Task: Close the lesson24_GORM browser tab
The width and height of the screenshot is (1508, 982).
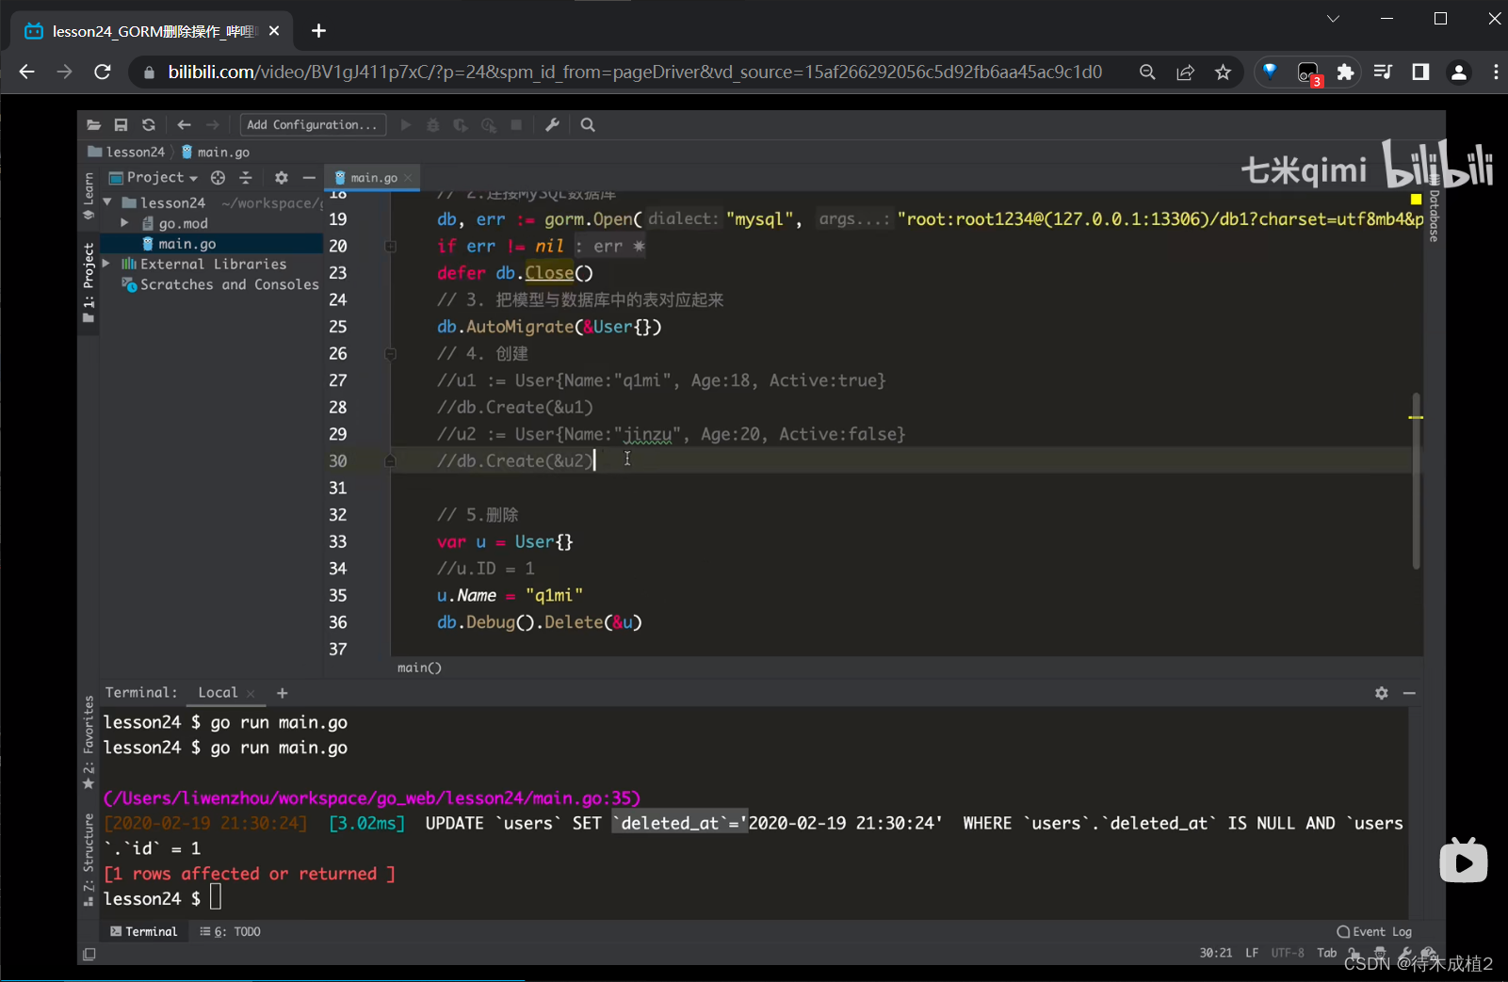Action: click(x=274, y=31)
